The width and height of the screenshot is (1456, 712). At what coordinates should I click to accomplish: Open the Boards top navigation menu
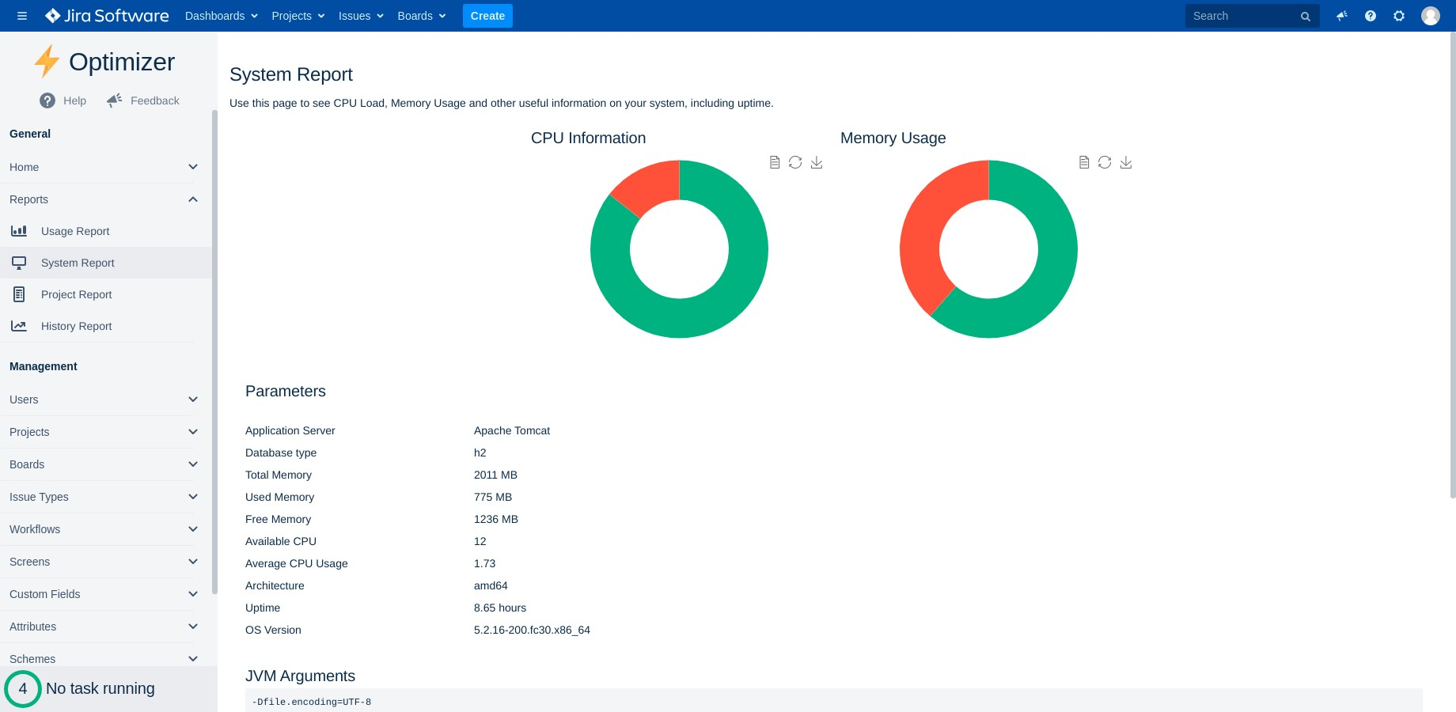pos(422,16)
